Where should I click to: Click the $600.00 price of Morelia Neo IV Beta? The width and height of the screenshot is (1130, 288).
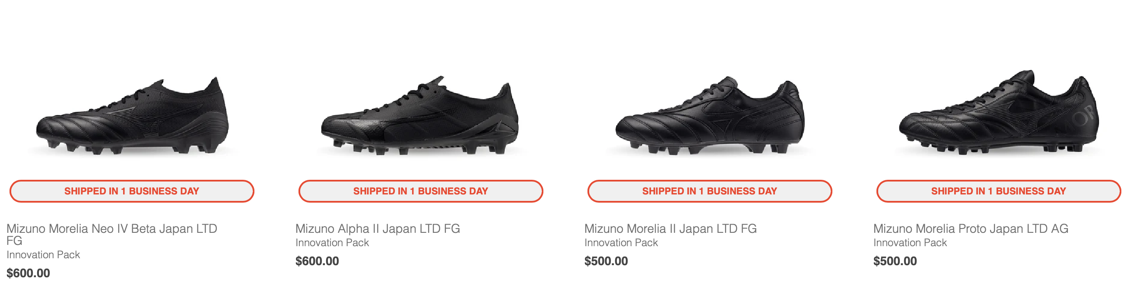28,273
